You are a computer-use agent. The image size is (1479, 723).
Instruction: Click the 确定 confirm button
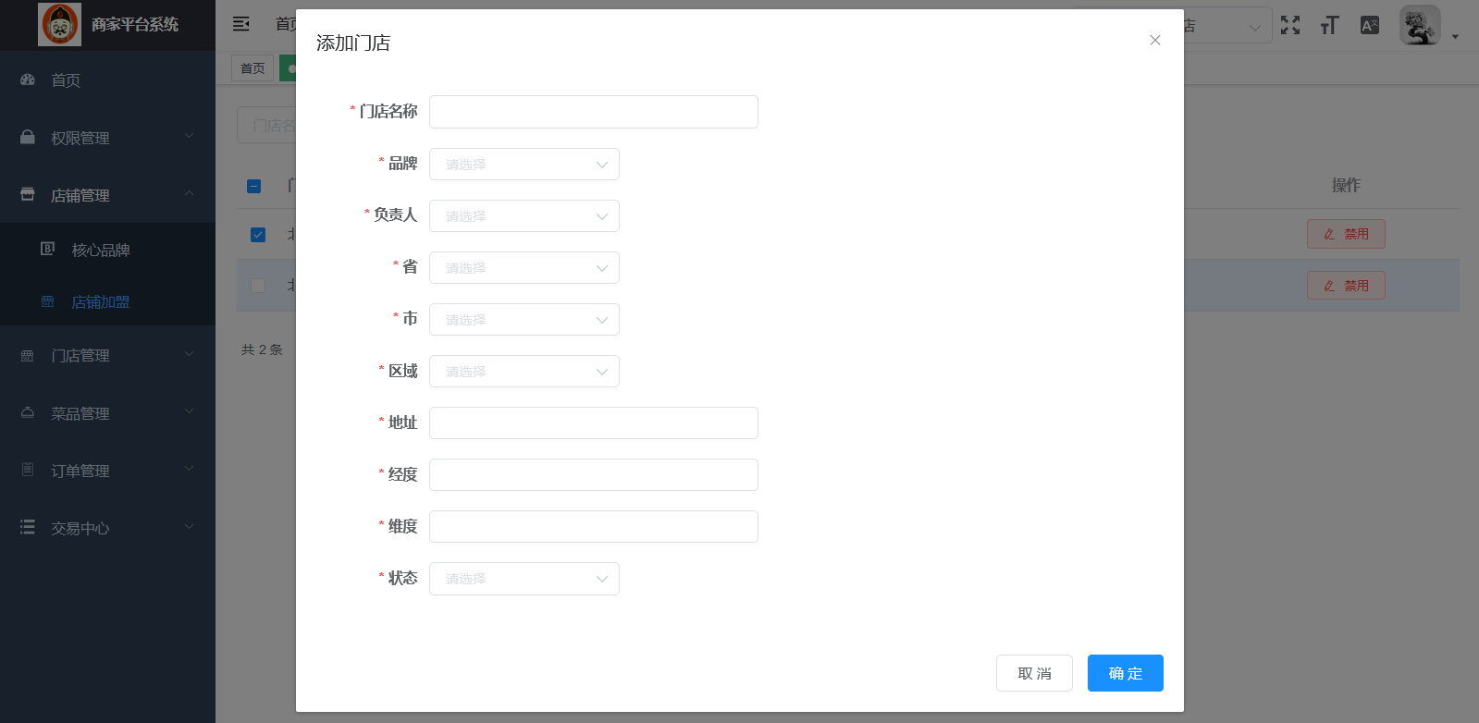click(1126, 673)
